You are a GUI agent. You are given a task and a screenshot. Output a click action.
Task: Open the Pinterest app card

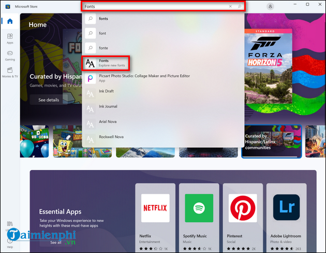pyautogui.click(x=243, y=218)
